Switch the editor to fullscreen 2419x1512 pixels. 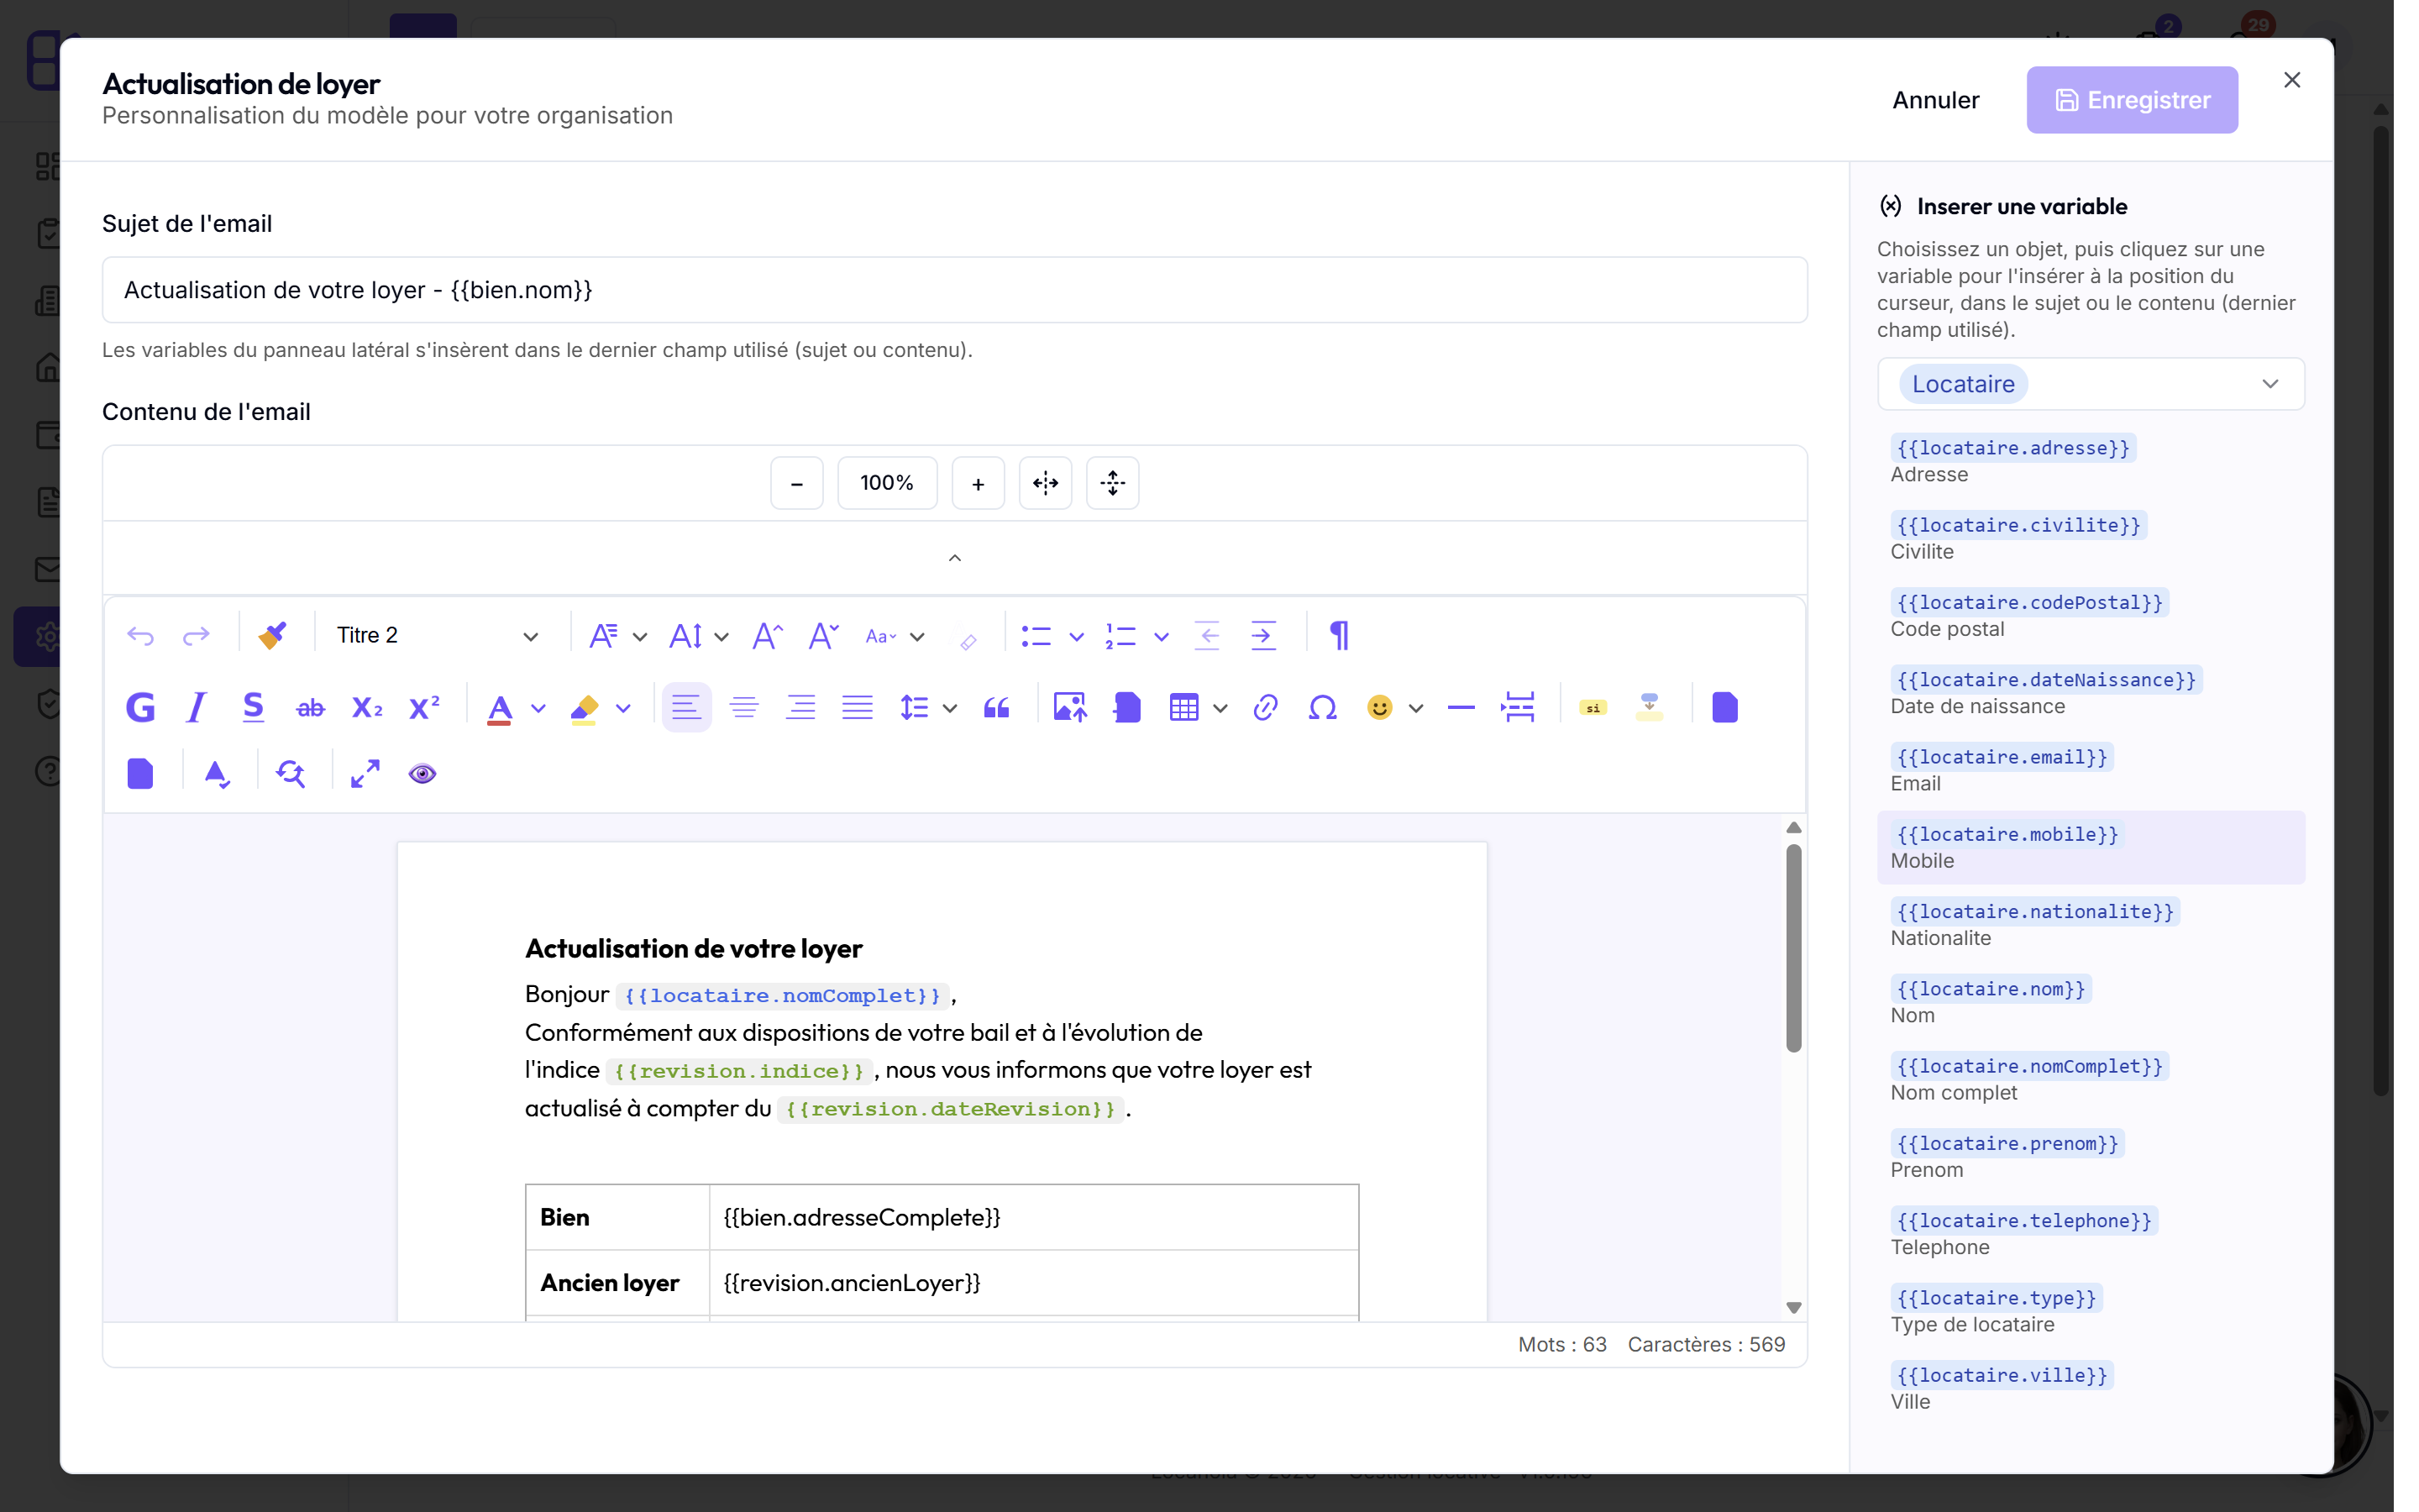coord(366,774)
